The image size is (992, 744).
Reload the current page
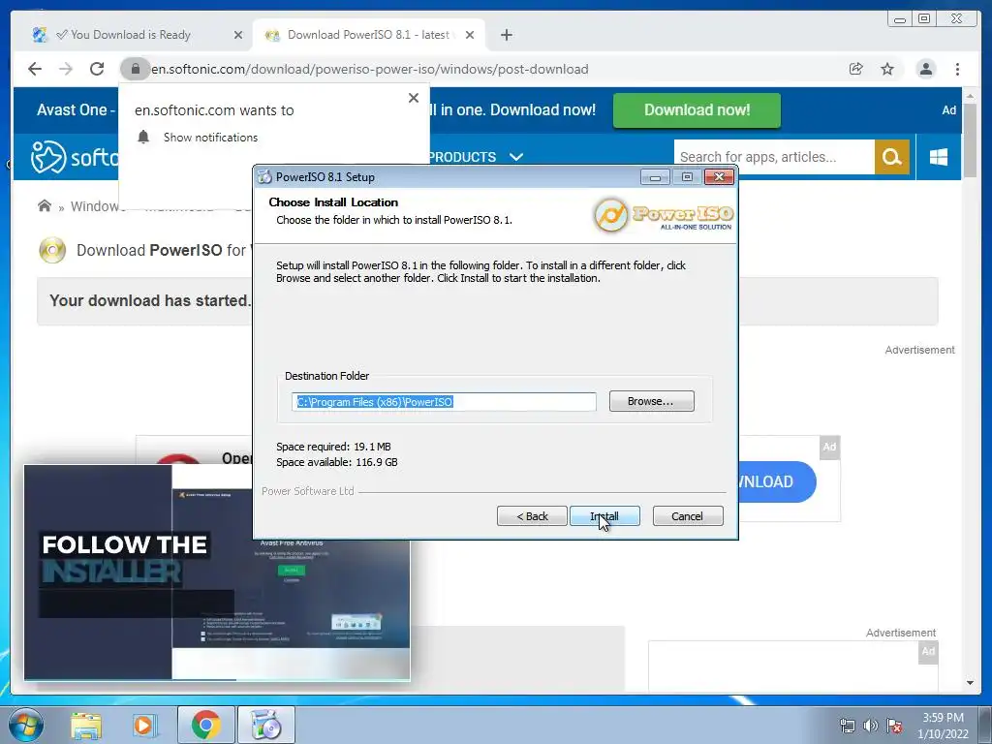[x=97, y=69]
